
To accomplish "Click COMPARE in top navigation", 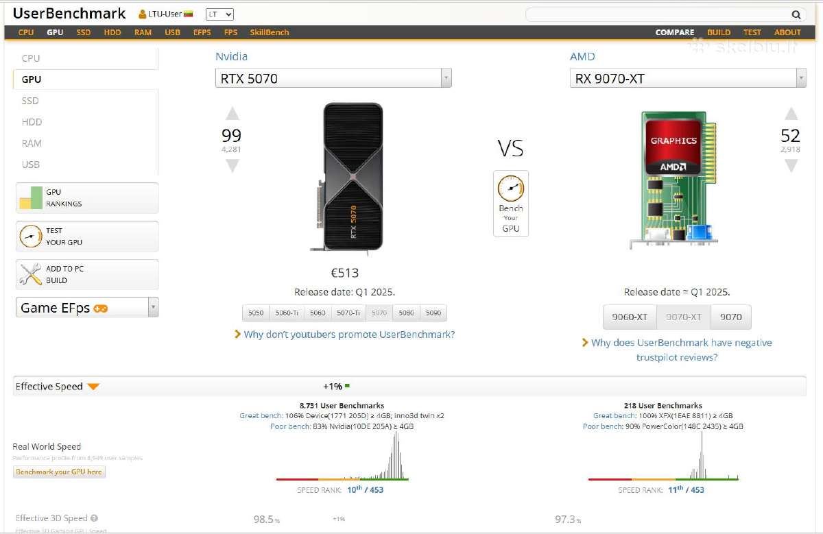I will 675,32.
